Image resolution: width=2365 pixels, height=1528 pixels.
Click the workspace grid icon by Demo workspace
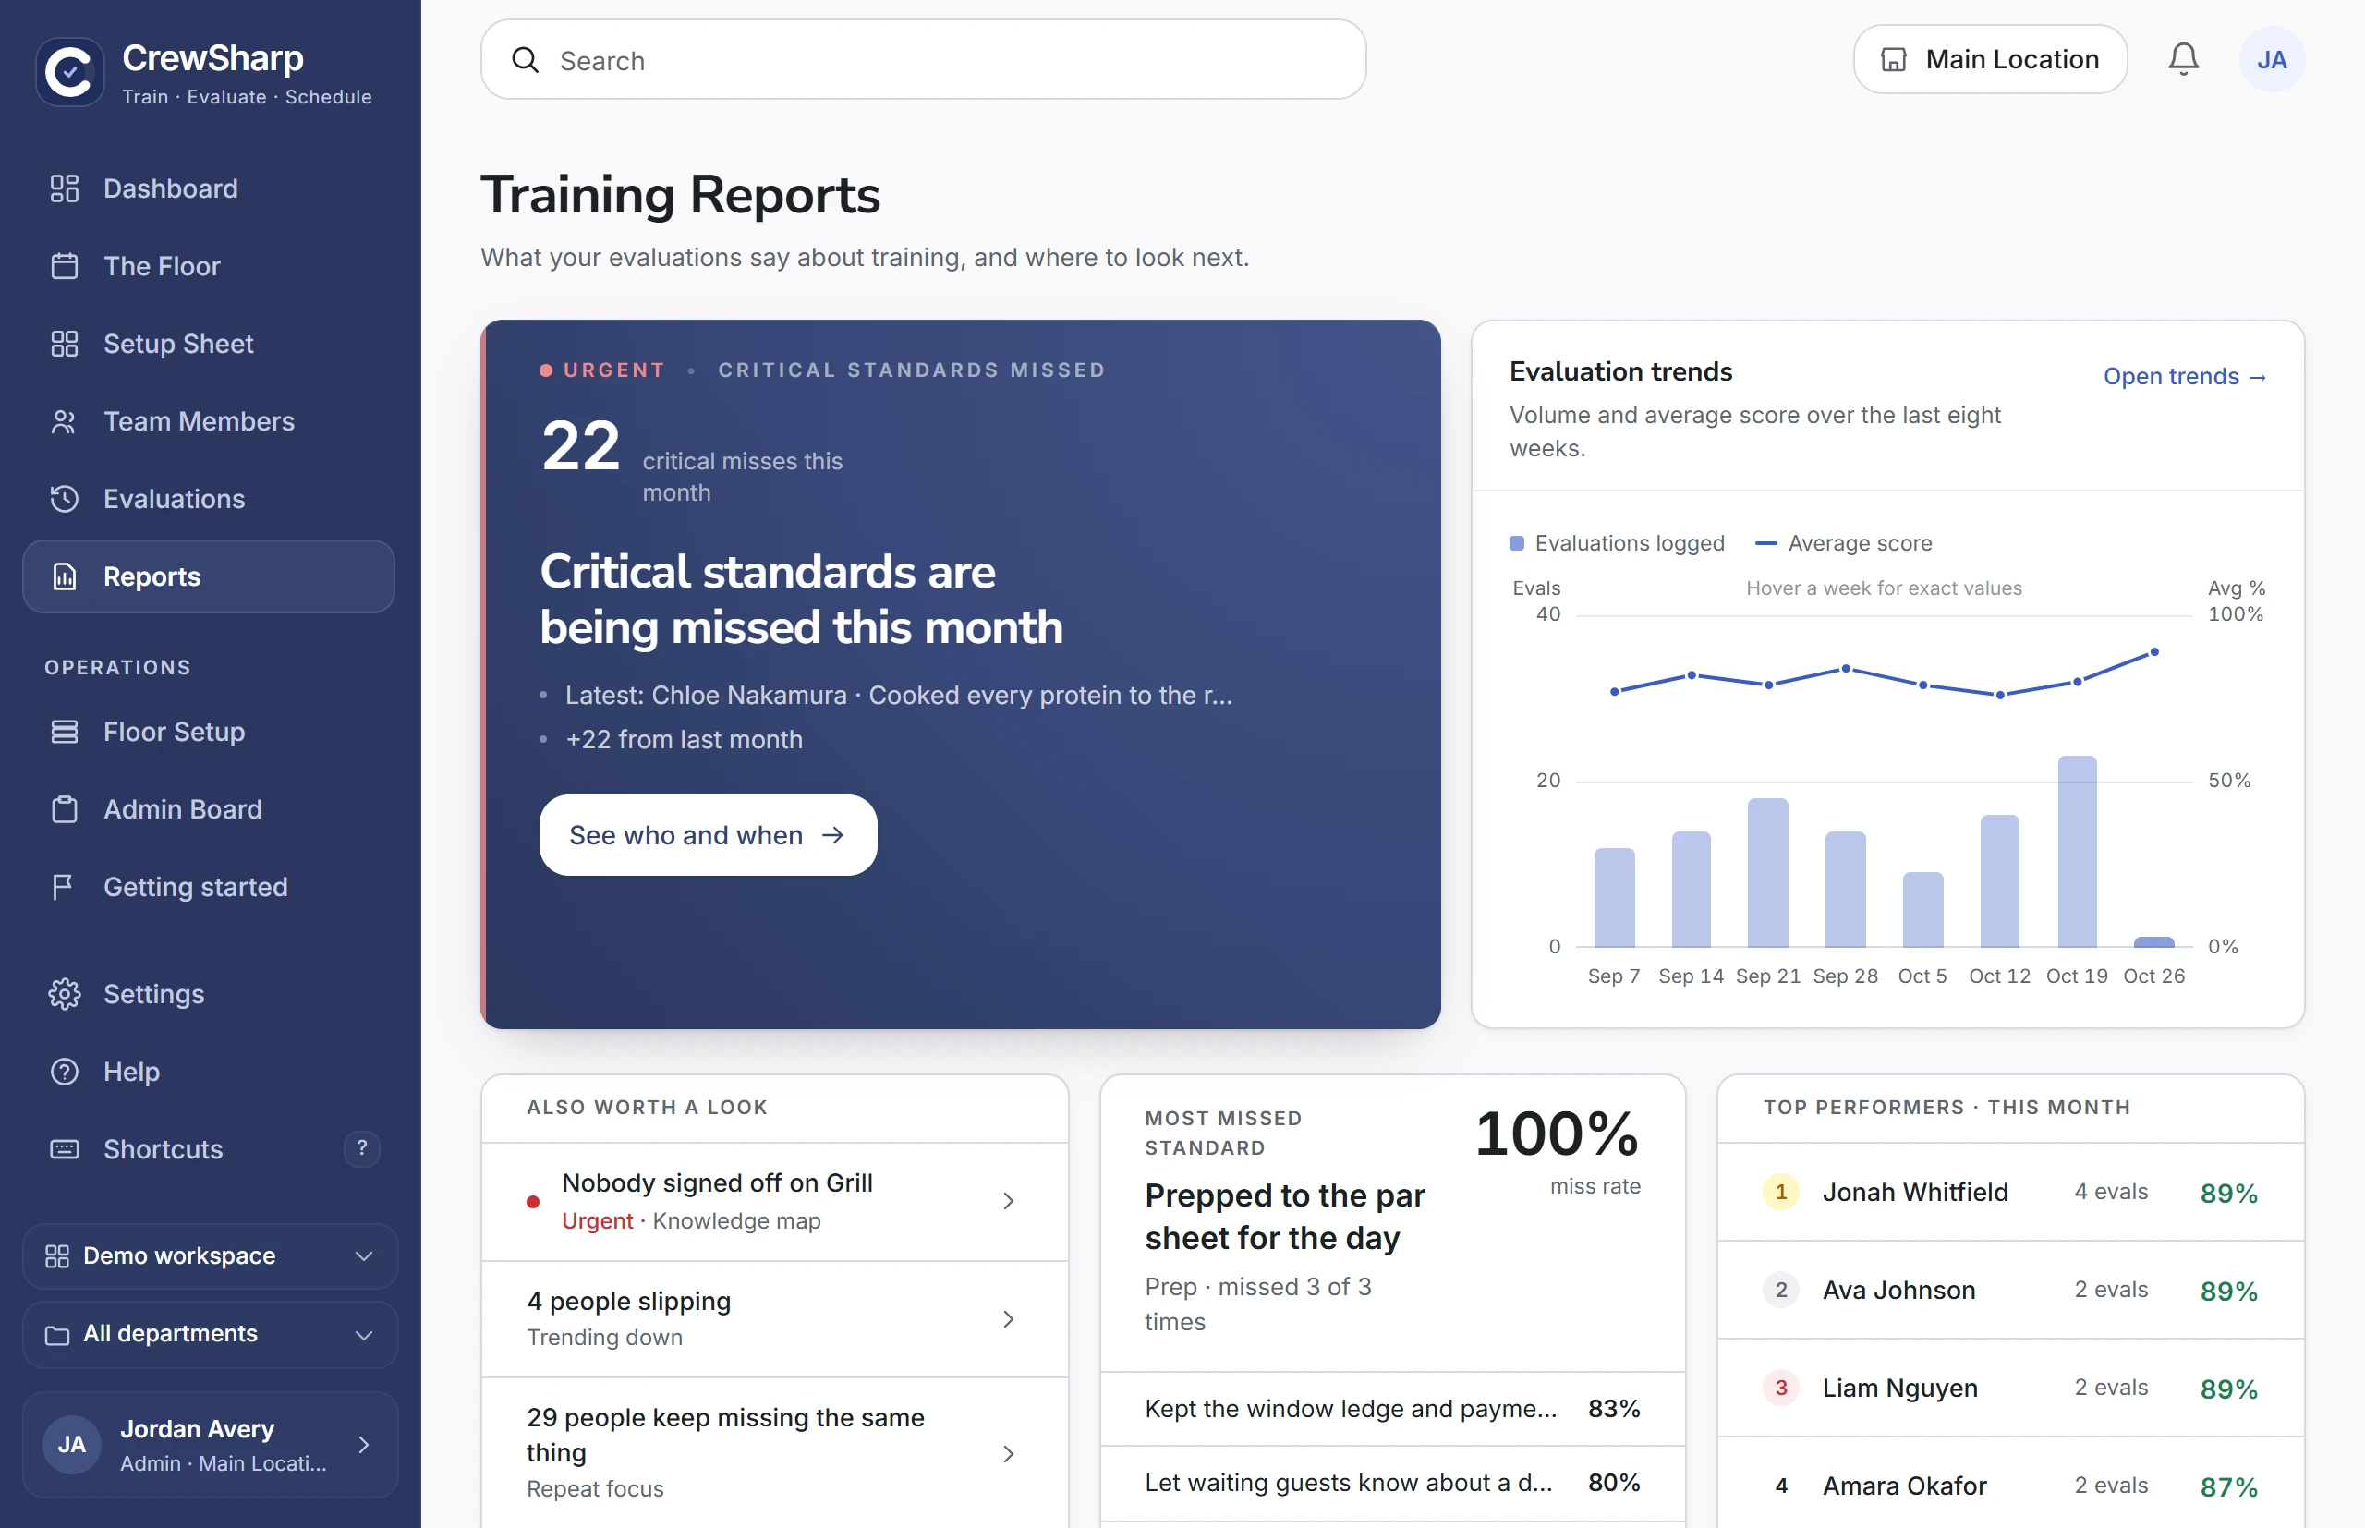coord(57,1256)
